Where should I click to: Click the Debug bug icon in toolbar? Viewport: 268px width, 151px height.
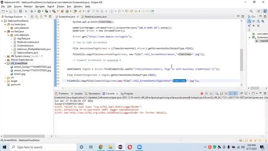[32, 11]
